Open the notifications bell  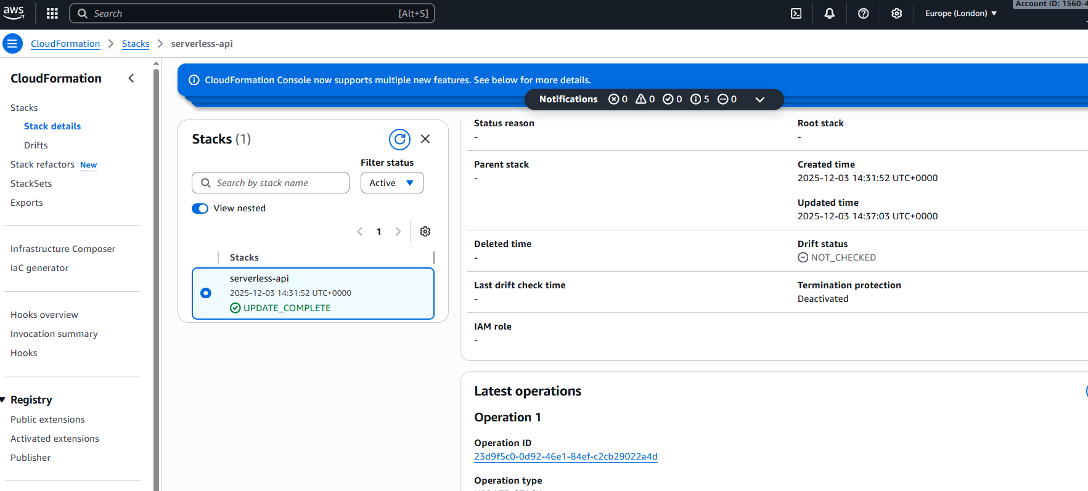pyautogui.click(x=830, y=14)
